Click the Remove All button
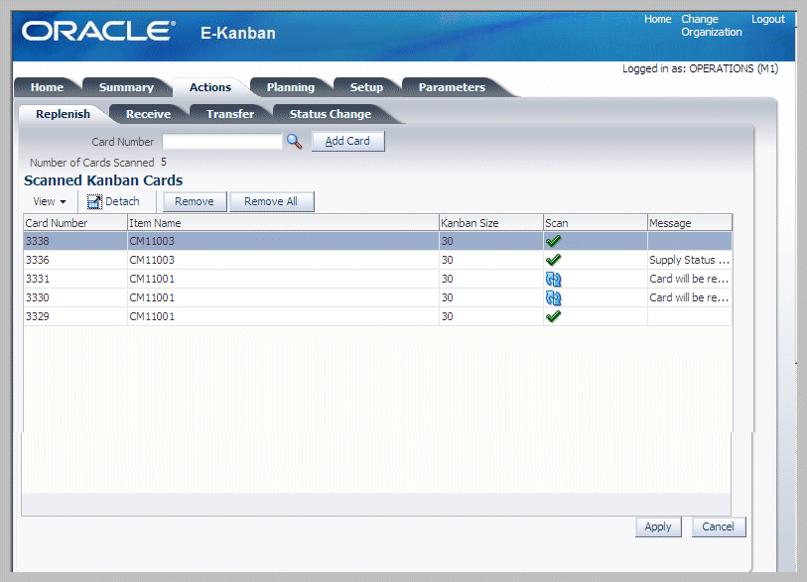 pyautogui.click(x=271, y=201)
